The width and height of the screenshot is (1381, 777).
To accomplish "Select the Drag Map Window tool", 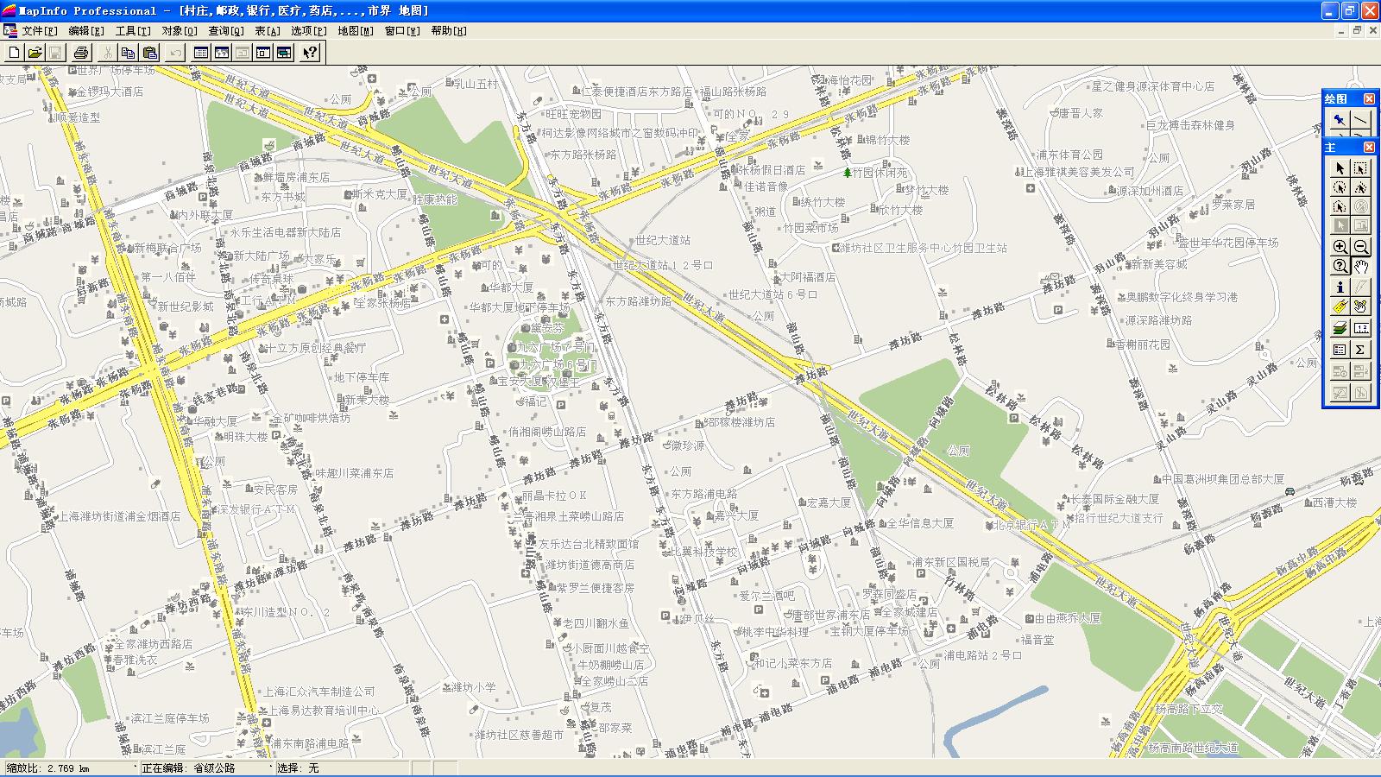I will [x=1360, y=306].
